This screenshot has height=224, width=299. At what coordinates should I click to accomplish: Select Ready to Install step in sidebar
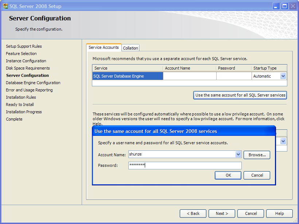pyautogui.click(x=20, y=105)
